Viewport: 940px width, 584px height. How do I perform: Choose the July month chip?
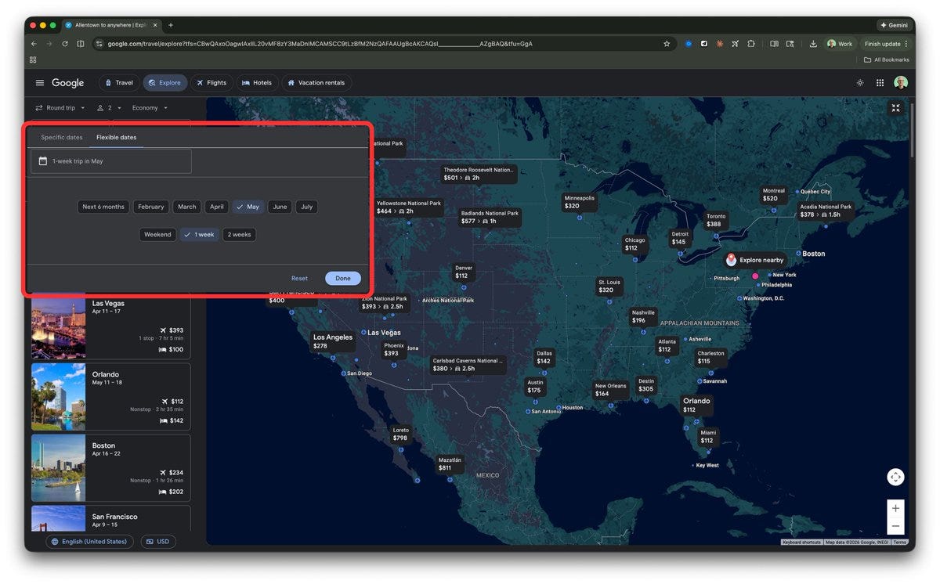307,207
